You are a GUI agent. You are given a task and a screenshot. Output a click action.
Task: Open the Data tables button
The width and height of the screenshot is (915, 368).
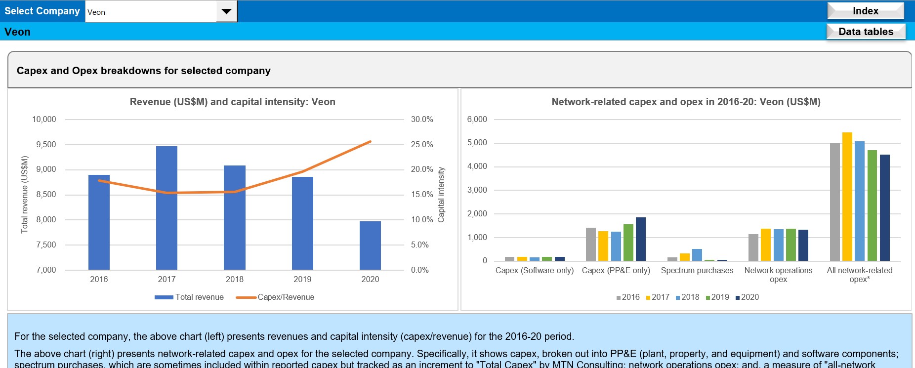click(x=866, y=32)
